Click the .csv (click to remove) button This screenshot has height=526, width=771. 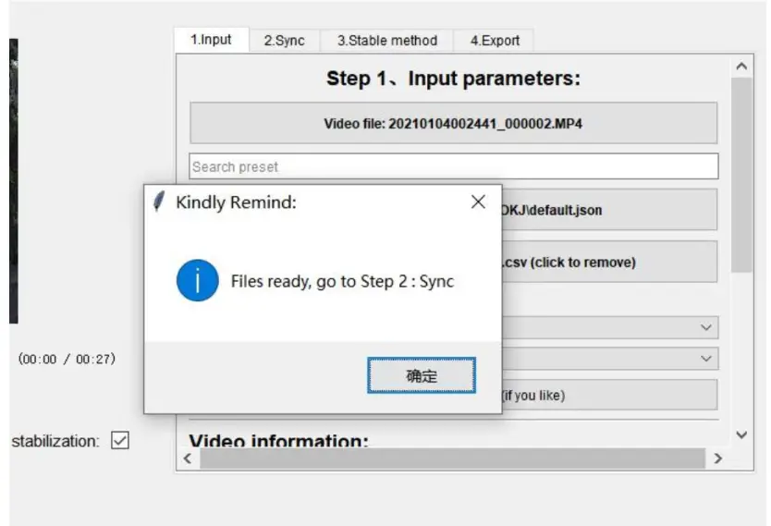[x=608, y=262]
